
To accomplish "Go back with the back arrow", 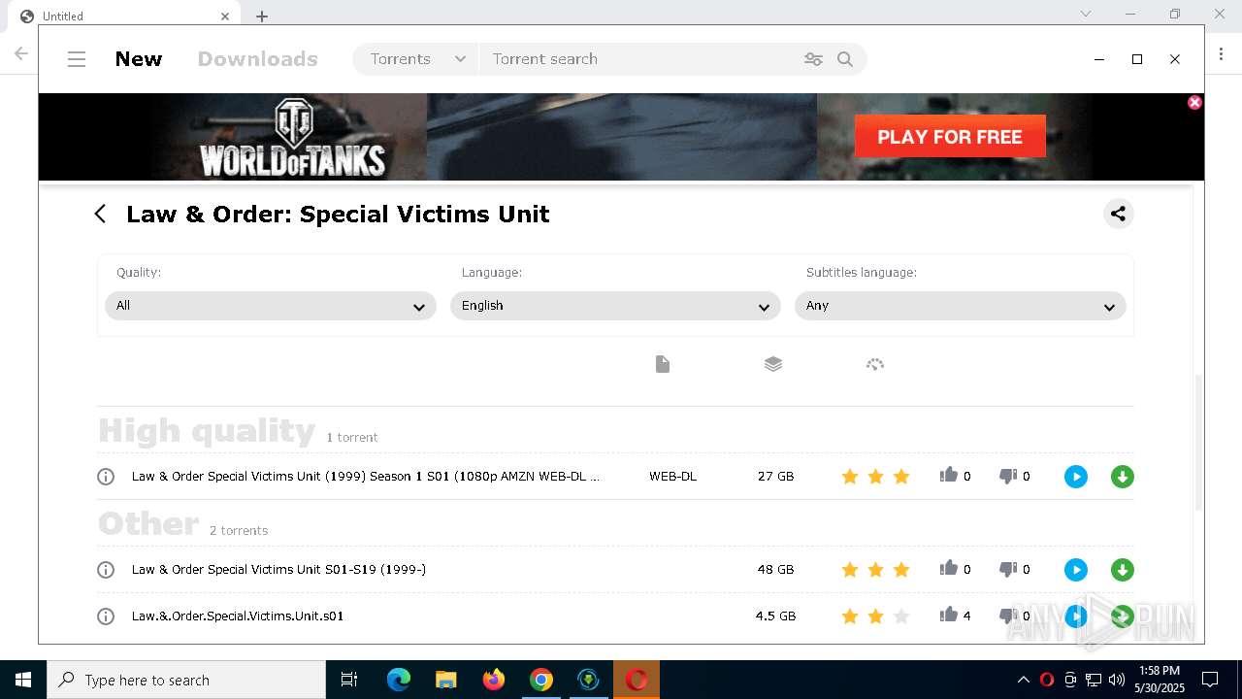I will (100, 214).
